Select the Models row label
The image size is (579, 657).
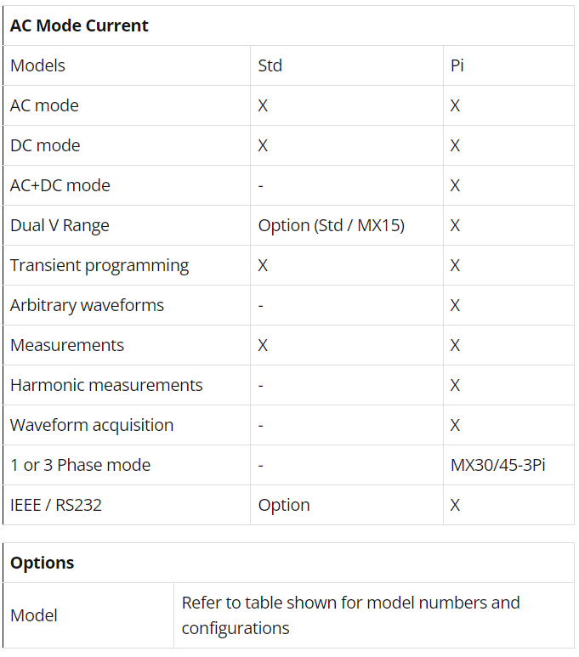tap(37, 65)
